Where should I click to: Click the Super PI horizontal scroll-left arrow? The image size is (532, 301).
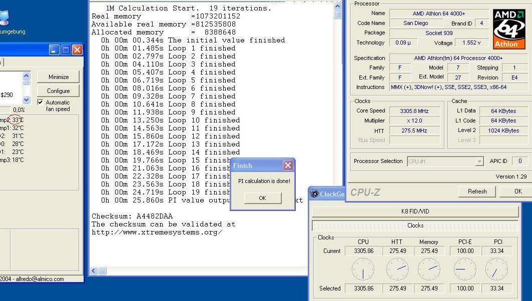(94, 270)
